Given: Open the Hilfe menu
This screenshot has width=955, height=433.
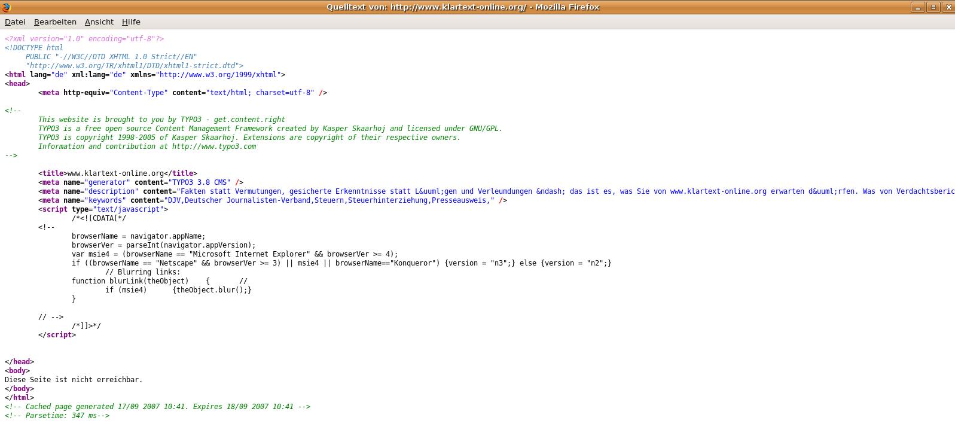Looking at the screenshot, I should pos(131,22).
